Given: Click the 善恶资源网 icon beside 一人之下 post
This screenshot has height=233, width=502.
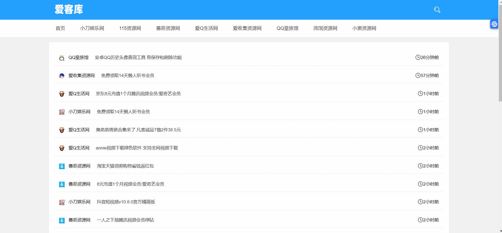Looking at the screenshot, I should click(x=62, y=220).
